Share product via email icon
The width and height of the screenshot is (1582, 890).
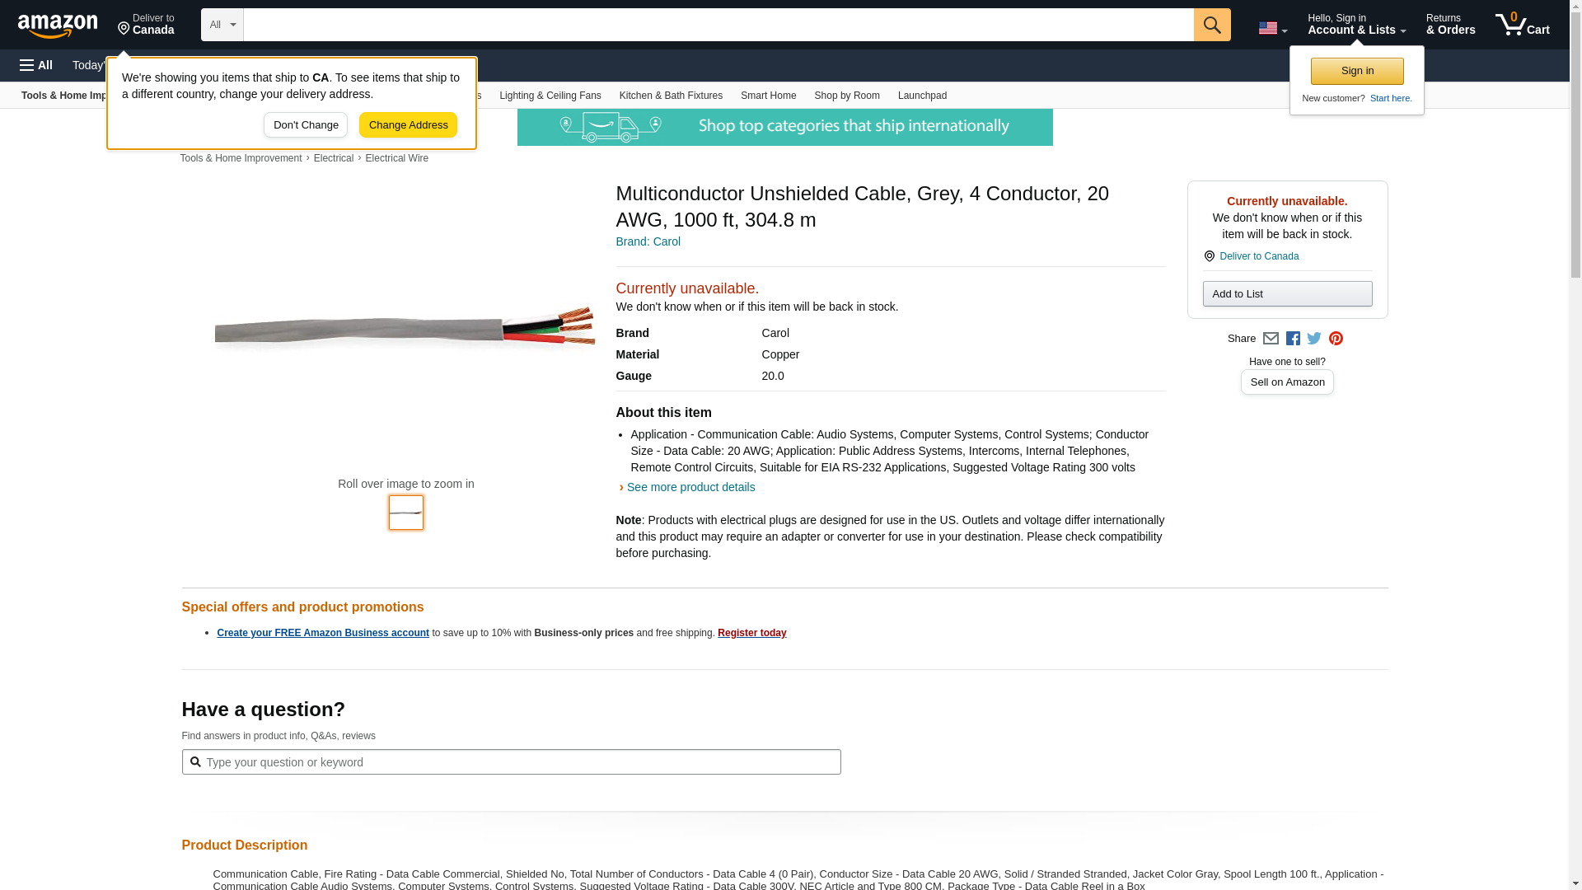1271,339
